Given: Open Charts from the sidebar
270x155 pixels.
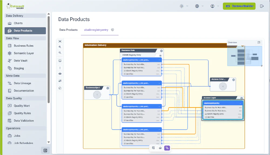Looking at the screenshot, I should [25, 23].
